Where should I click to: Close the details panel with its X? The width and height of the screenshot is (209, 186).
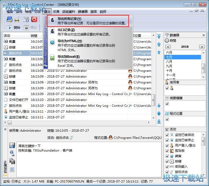tap(5, 129)
